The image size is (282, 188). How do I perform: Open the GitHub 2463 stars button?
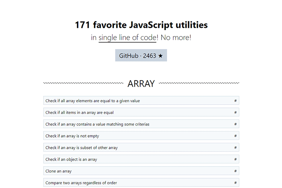pos(141,56)
